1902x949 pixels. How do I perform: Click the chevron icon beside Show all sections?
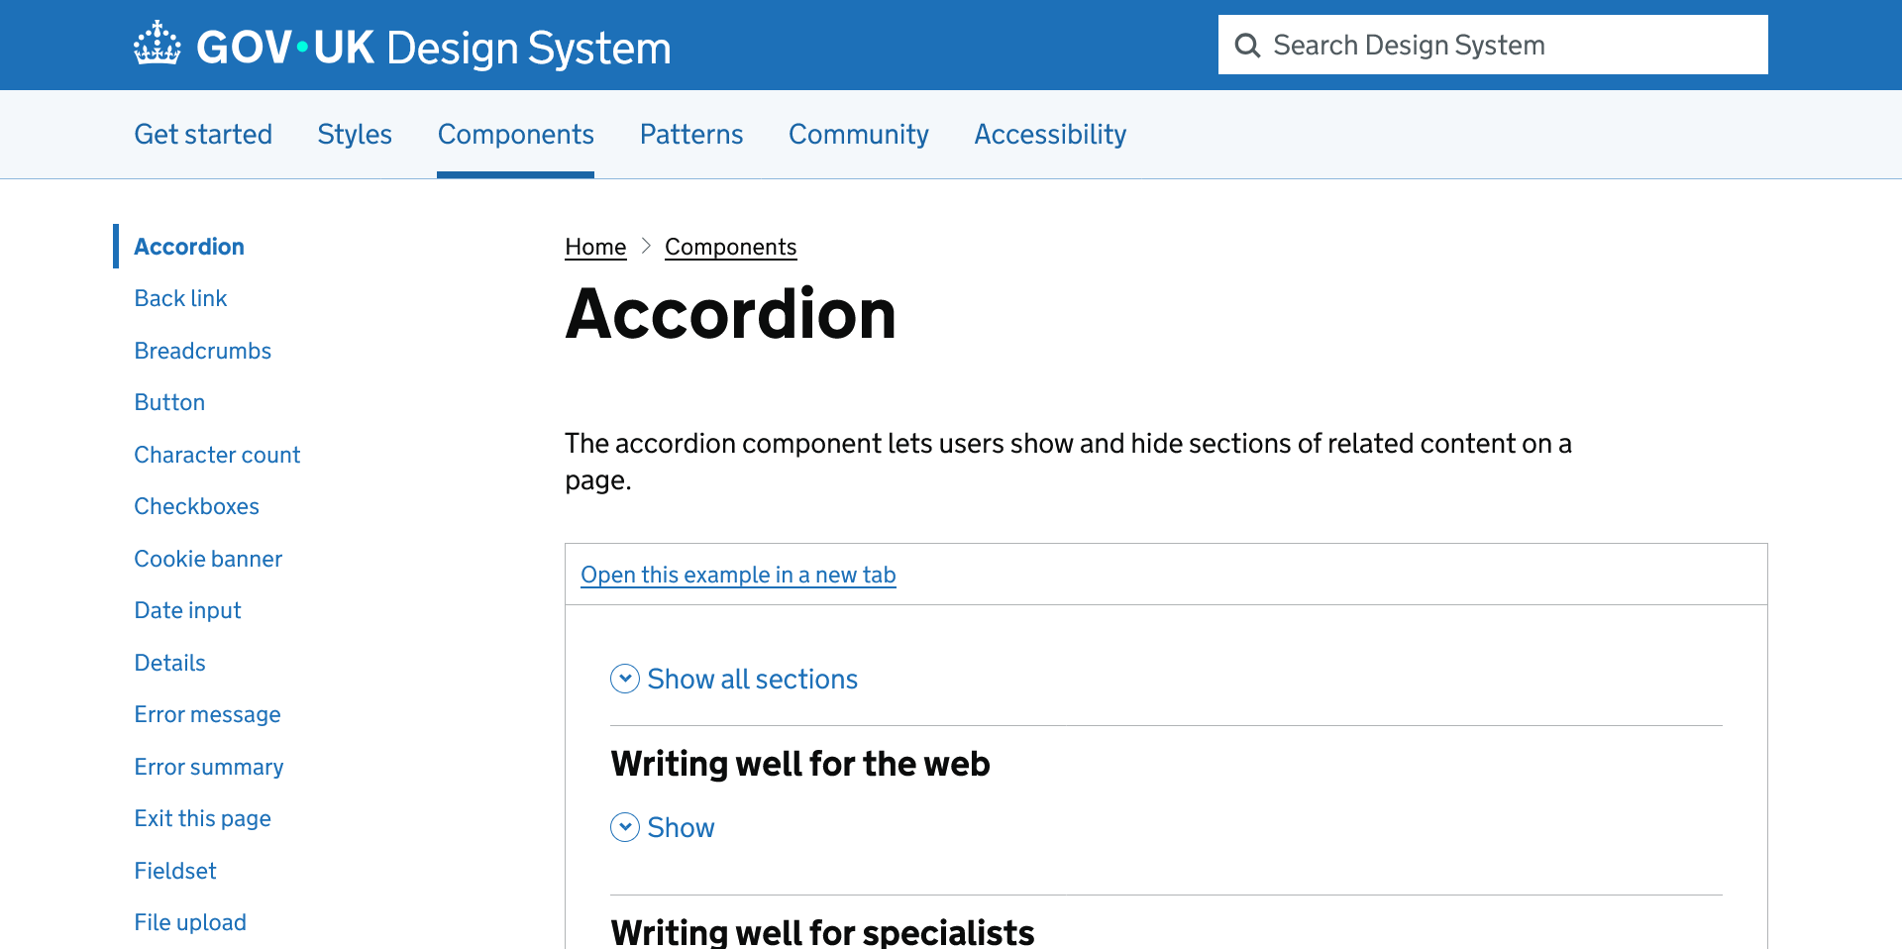tap(624, 679)
